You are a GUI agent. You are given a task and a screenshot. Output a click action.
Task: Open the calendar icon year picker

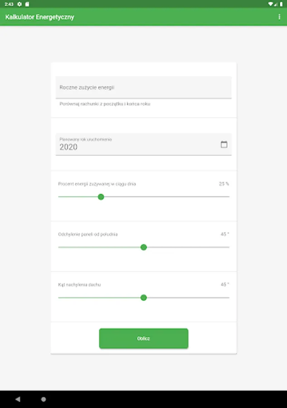point(224,145)
